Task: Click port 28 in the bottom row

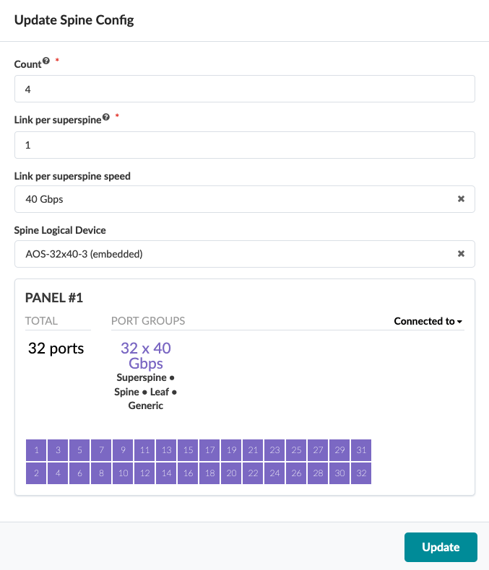Action: (318, 473)
